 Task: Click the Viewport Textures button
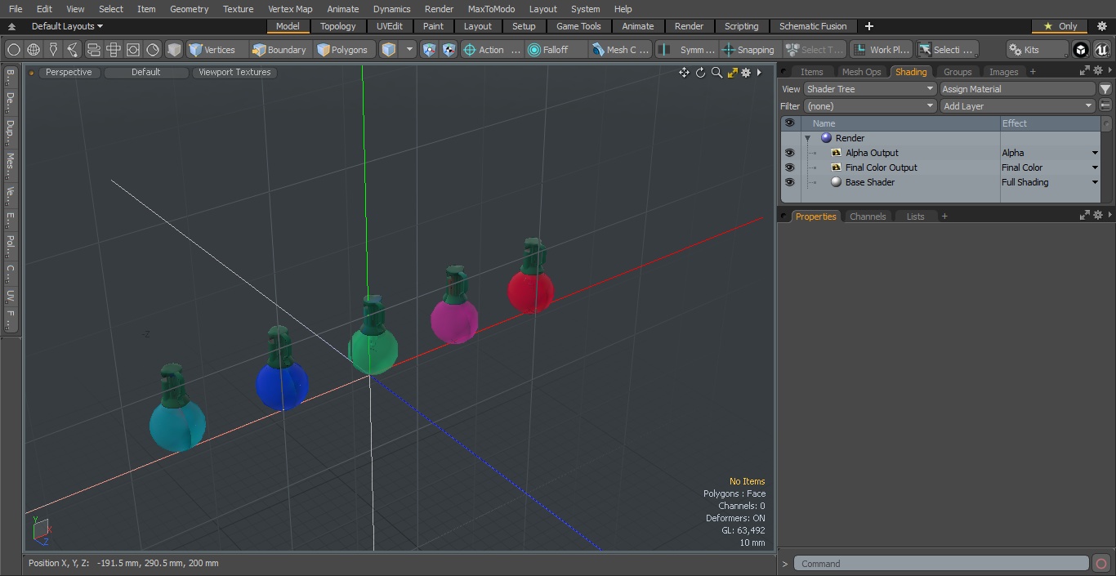tap(234, 72)
